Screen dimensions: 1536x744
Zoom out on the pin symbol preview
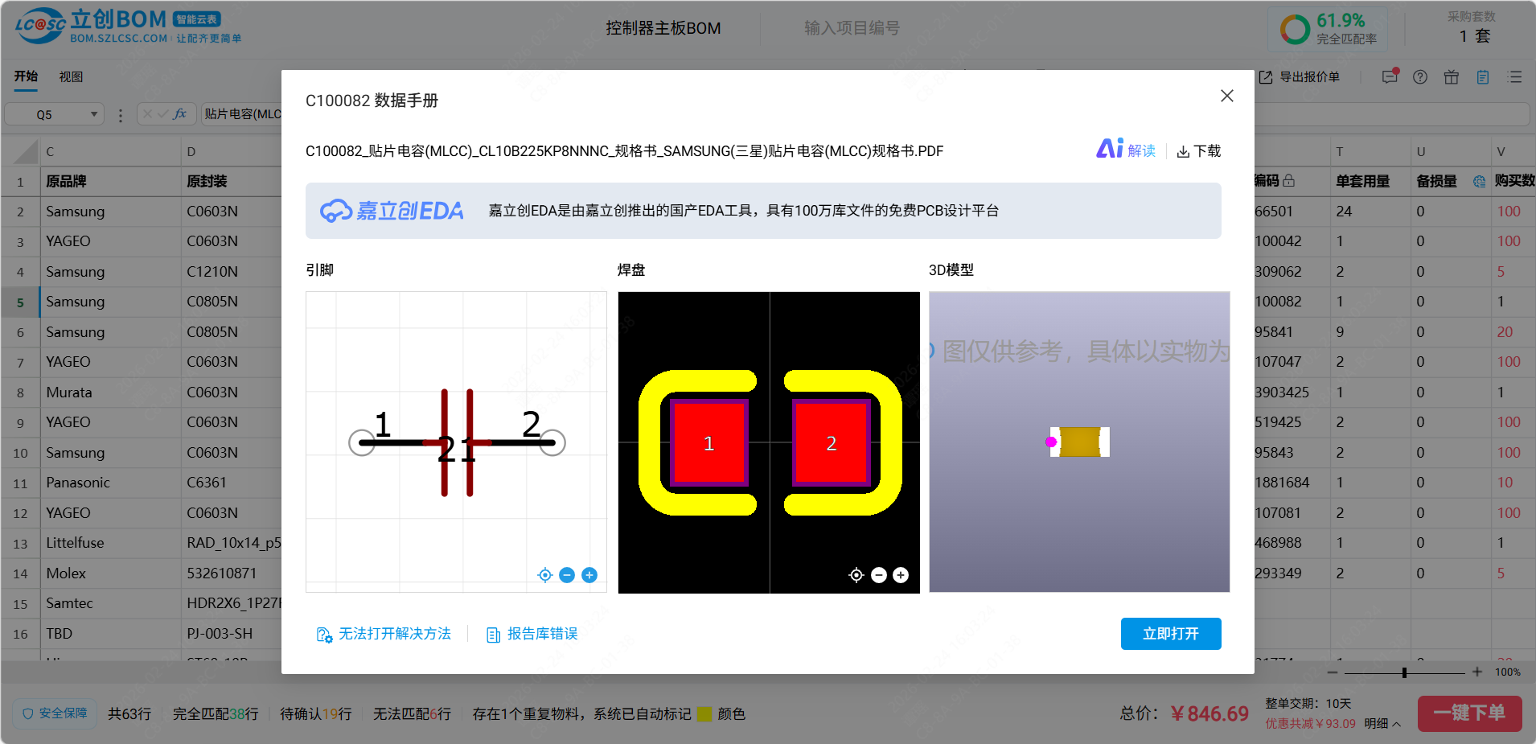point(567,575)
